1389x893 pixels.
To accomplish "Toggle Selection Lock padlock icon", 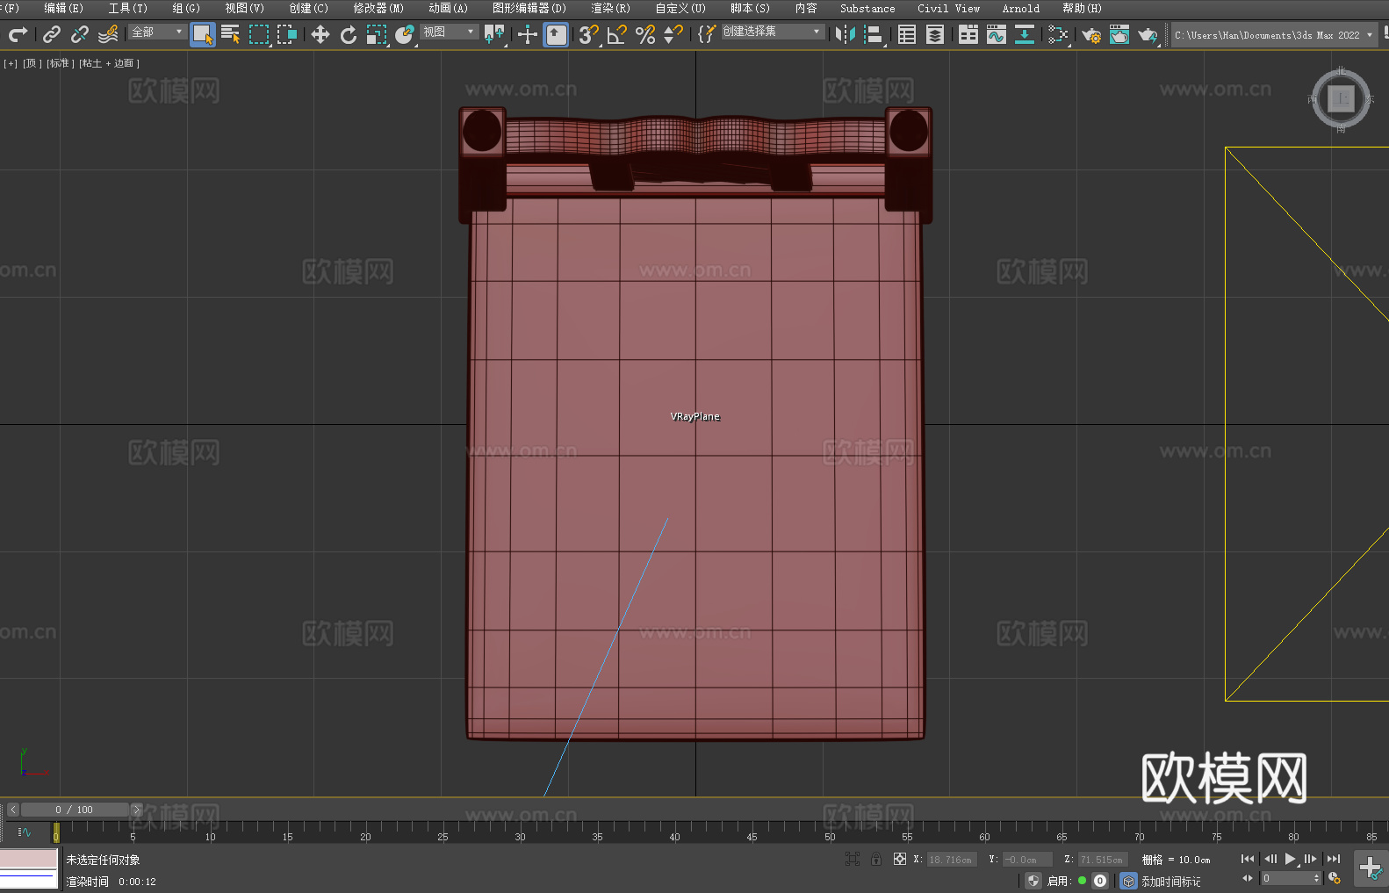I will [x=876, y=859].
